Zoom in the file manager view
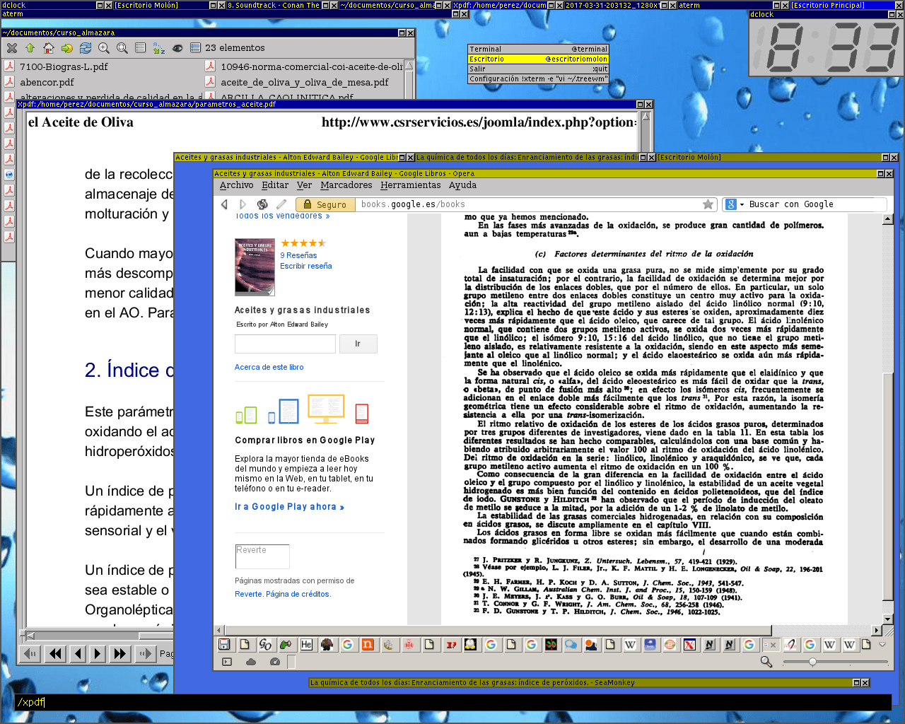This screenshot has height=724, width=905. tap(104, 48)
